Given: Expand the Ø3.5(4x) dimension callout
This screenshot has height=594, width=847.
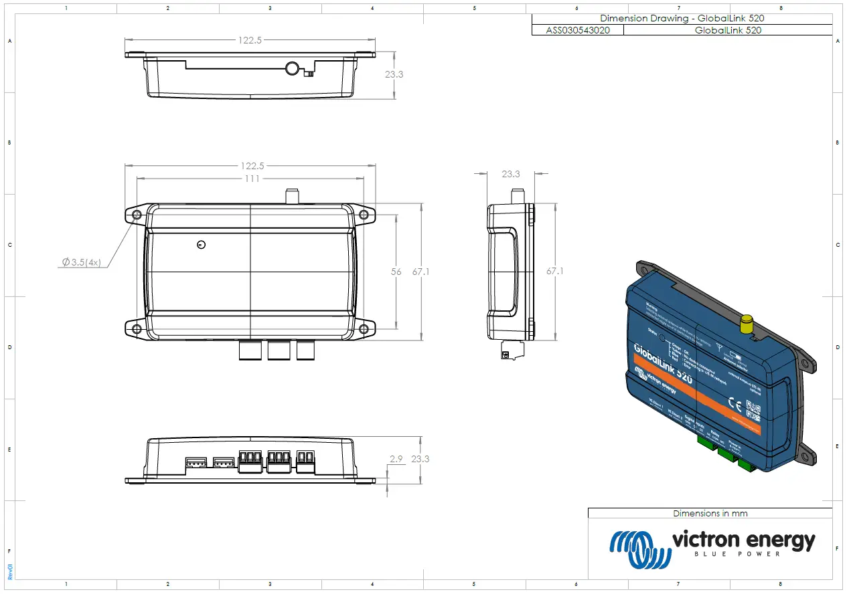Looking at the screenshot, I should [82, 263].
